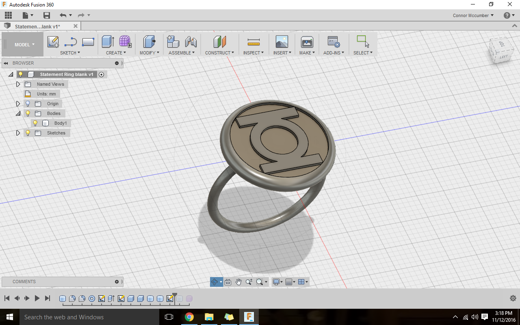Click the ViewCube in the viewport
Image resolution: width=520 pixels, height=325 pixels.
coord(501,51)
